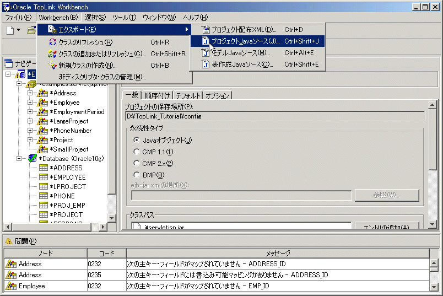Screen dimensions: 443x296
Task: Switch to the デフォルト tab
Action: coord(188,95)
